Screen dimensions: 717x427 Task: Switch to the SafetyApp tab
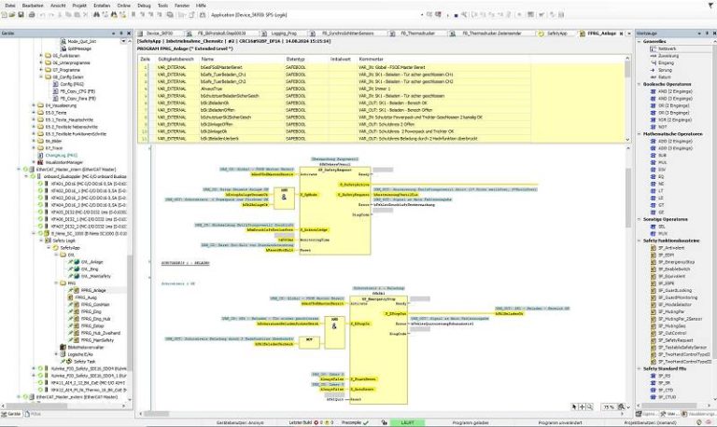[557, 33]
